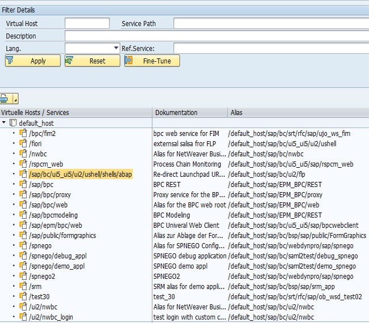This screenshot has height=323, width=369.
Task: Focus the Ref.Service input field
Action: pos(271,48)
